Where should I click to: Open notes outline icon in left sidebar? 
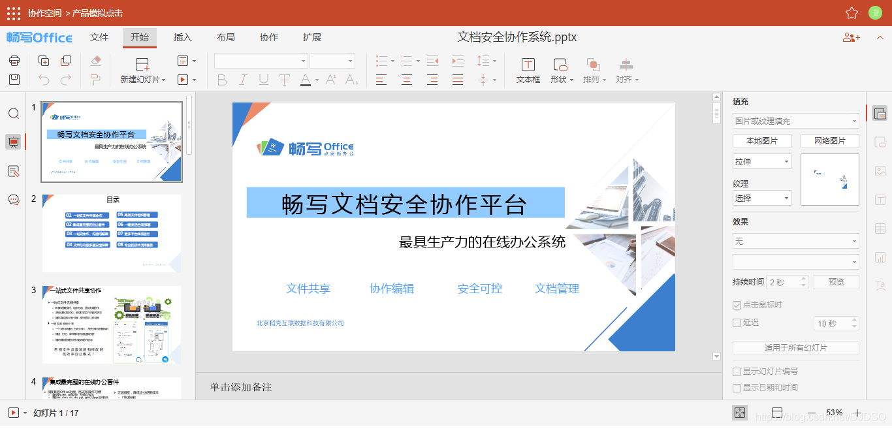click(14, 171)
